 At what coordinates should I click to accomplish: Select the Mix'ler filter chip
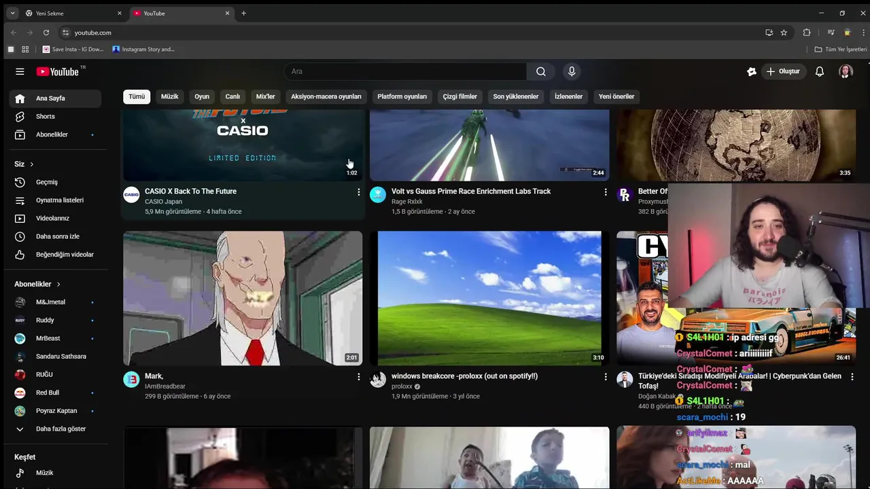coord(266,96)
